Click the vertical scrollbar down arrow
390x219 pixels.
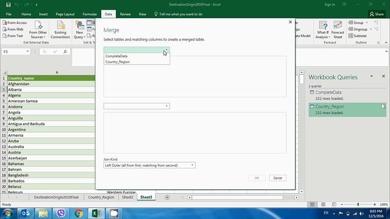point(302,192)
